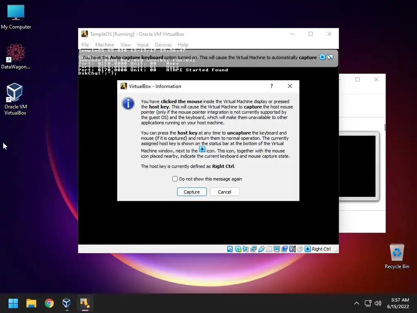The width and height of the screenshot is (417, 313).
Task: Dismiss the auto capture keyboard notification
Action: click(x=322, y=57)
